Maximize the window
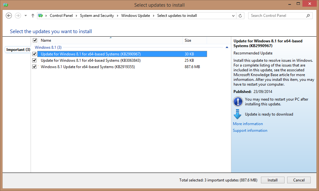 click(298, 4)
